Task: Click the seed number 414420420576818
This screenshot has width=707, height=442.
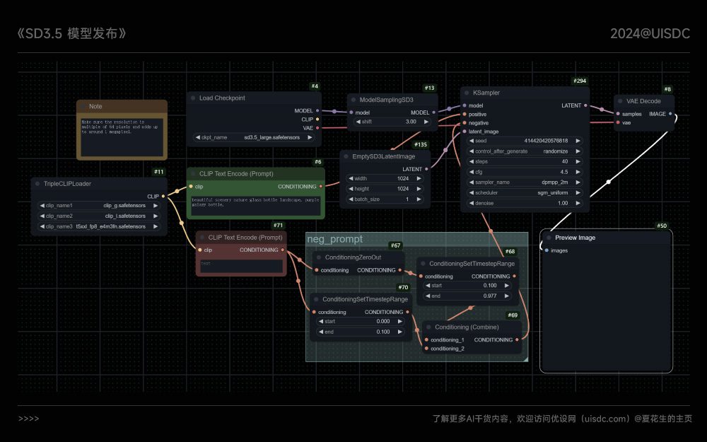Action: pos(546,141)
